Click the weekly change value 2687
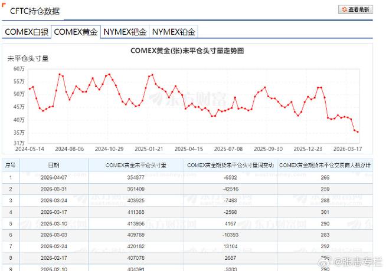This screenshot has height=271, width=386. click(x=230, y=258)
